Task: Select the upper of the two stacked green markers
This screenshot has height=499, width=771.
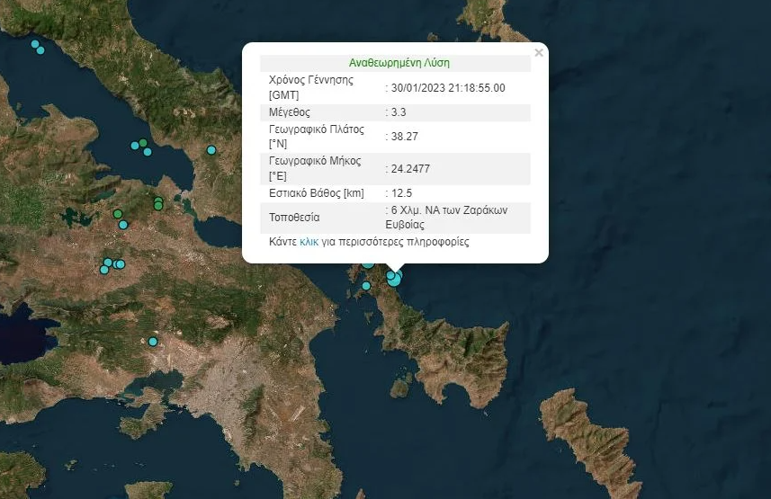Action: tap(158, 200)
